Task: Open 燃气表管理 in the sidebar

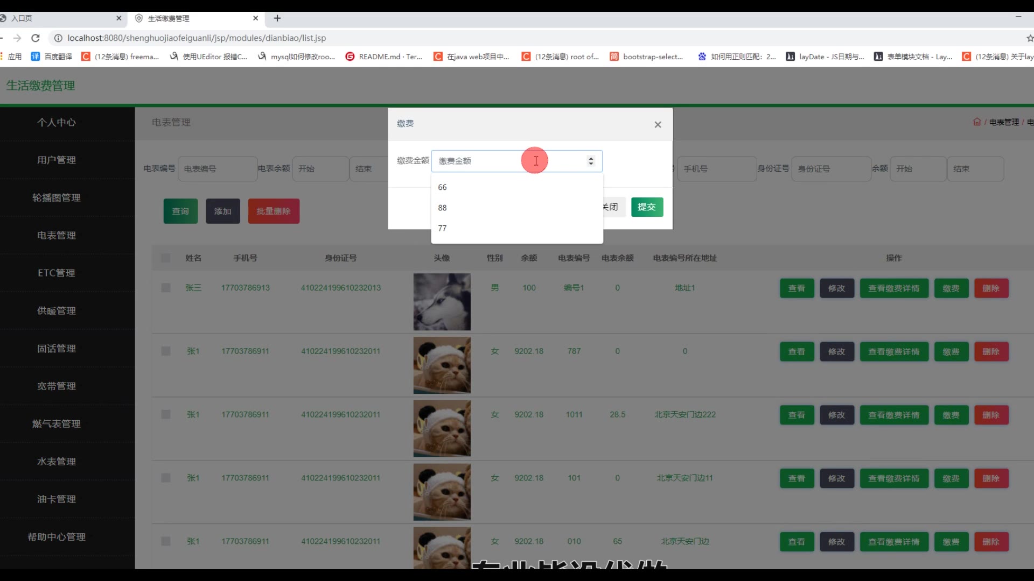Action: coord(57,424)
